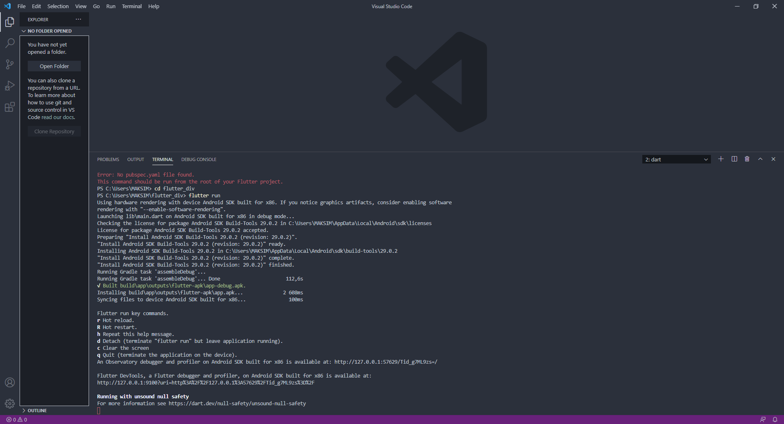Open notifications bell in status bar
Image resolution: width=784 pixels, height=424 pixels.
pyautogui.click(x=775, y=420)
